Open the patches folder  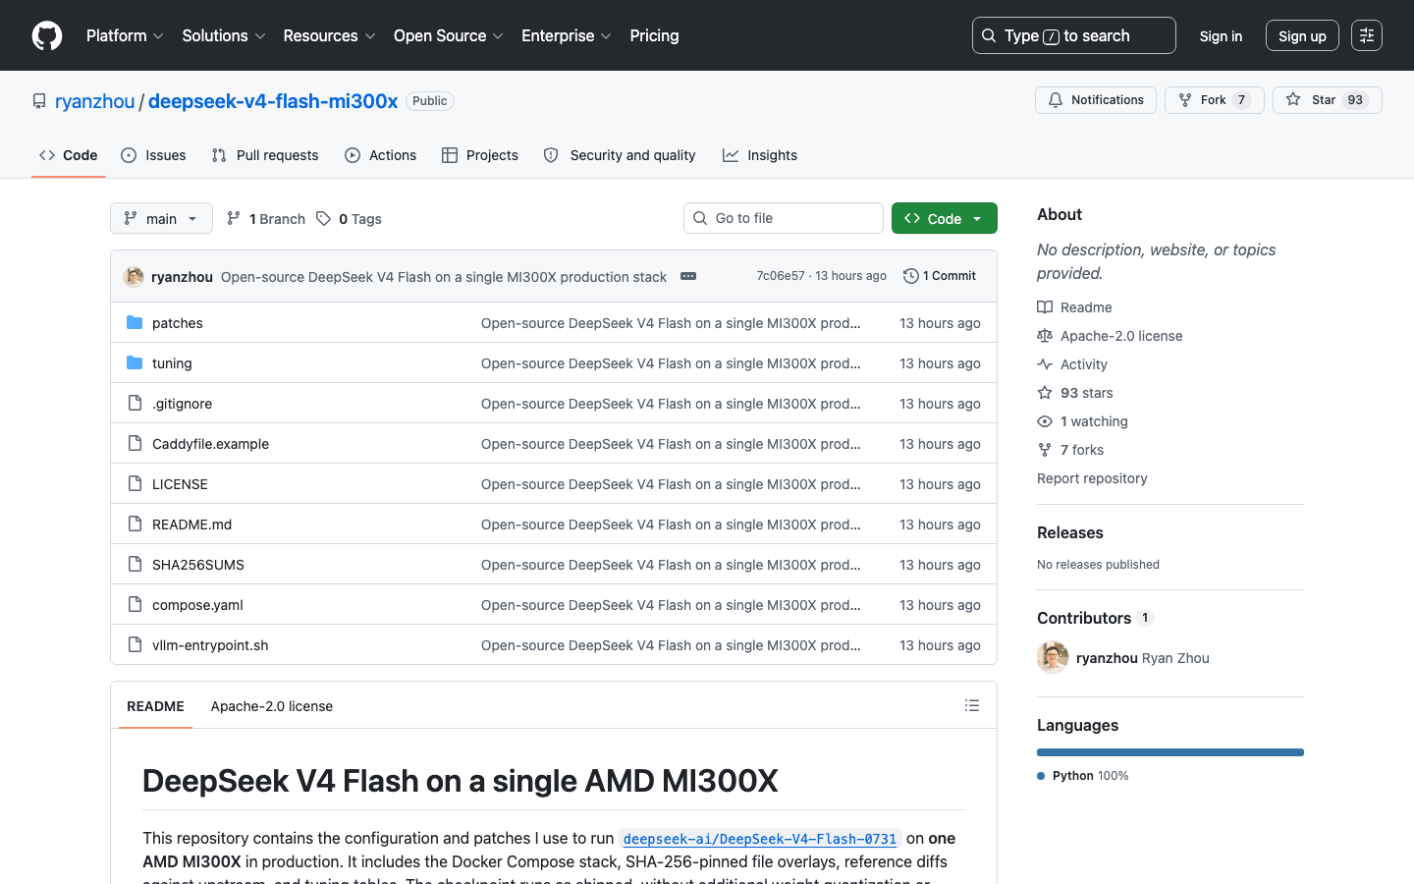[178, 323]
